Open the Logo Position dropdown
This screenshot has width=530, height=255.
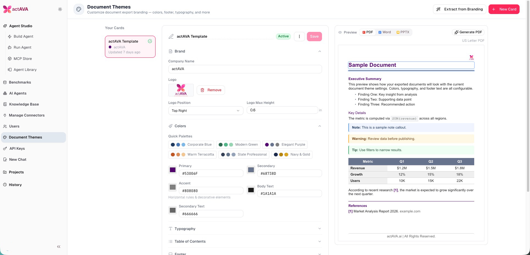206,111
